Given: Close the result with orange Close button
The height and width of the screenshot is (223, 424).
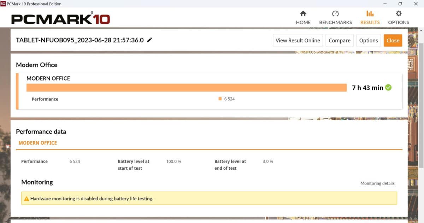Looking at the screenshot, I should click(x=393, y=40).
